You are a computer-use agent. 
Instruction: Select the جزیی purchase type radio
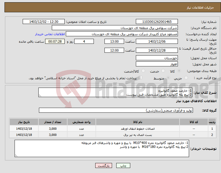pyautogui.click(x=186, y=78)
